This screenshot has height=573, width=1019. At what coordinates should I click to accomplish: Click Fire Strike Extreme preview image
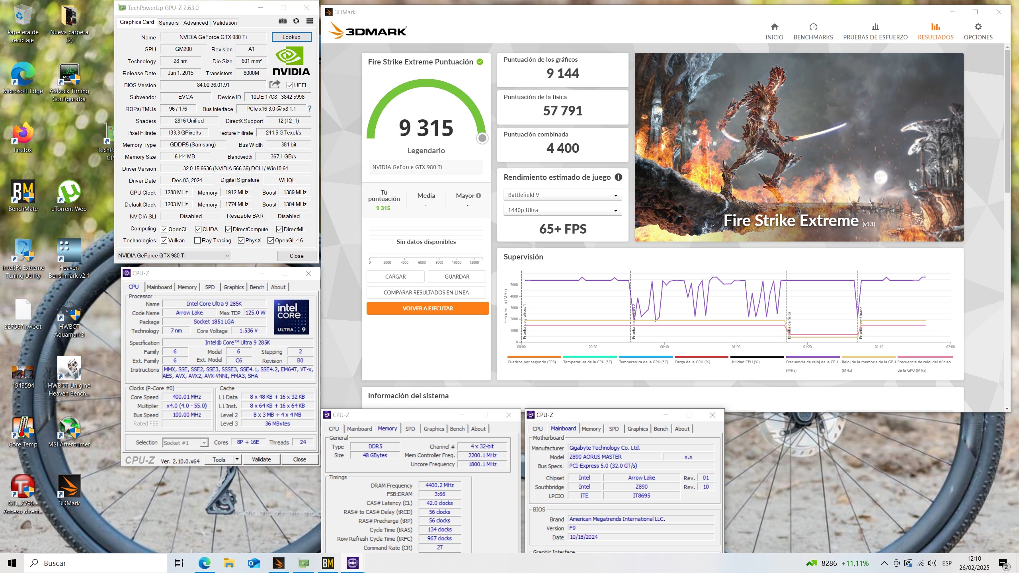click(799, 147)
